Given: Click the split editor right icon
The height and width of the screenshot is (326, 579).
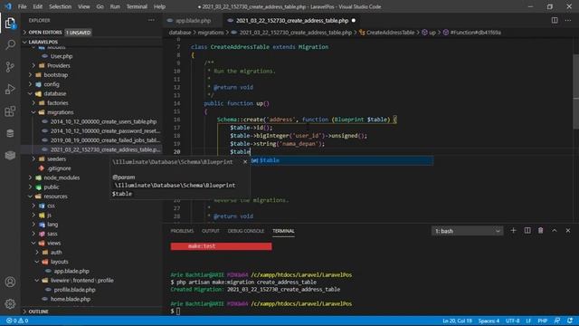Looking at the screenshot, I should coord(555,20).
